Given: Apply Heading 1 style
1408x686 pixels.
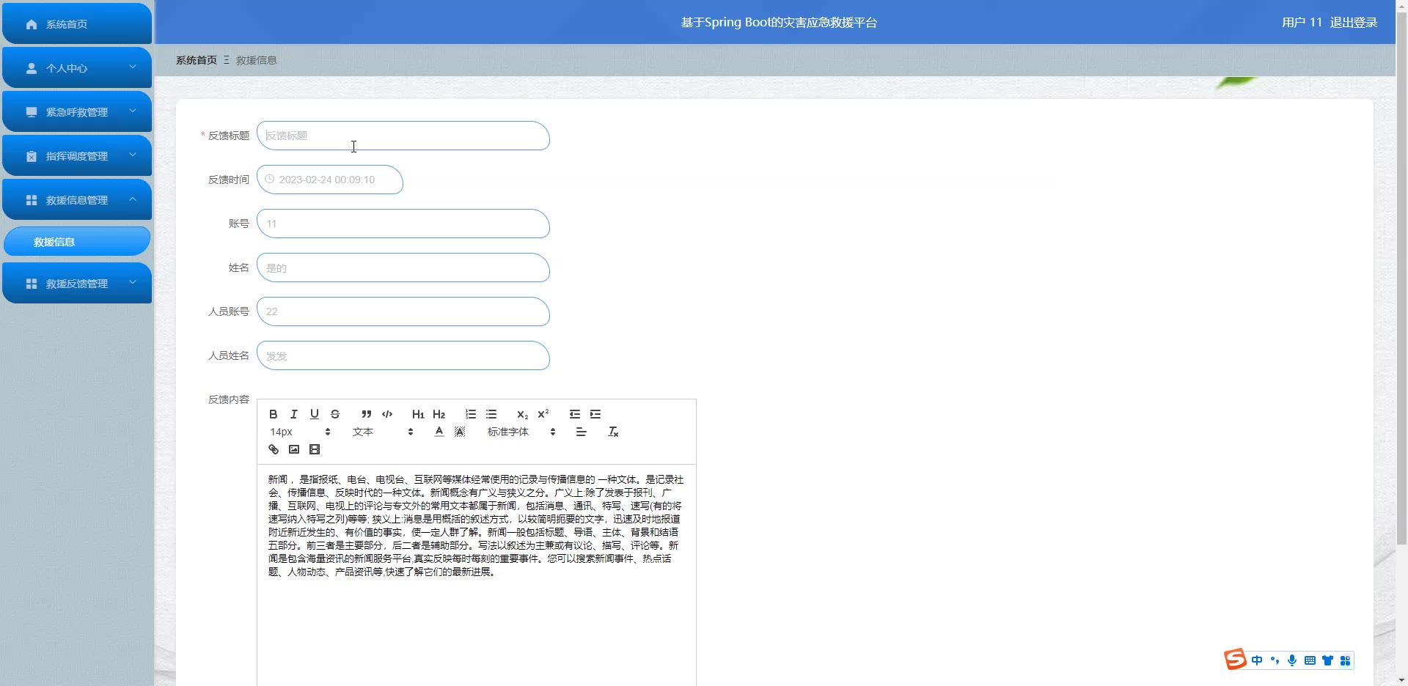Looking at the screenshot, I should 418,414.
